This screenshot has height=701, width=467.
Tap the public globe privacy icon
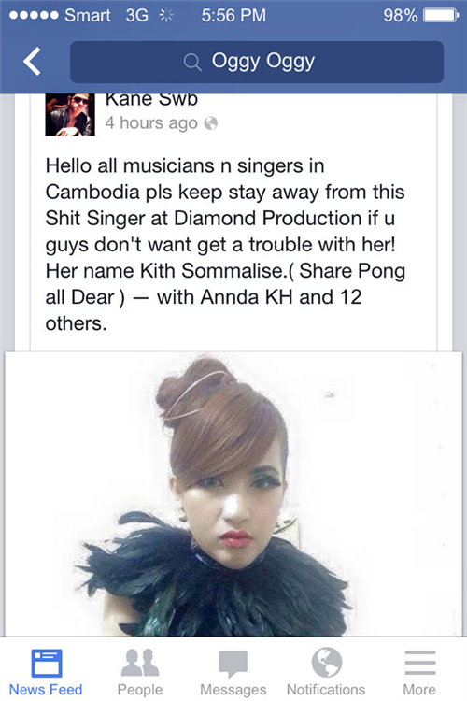point(211,123)
